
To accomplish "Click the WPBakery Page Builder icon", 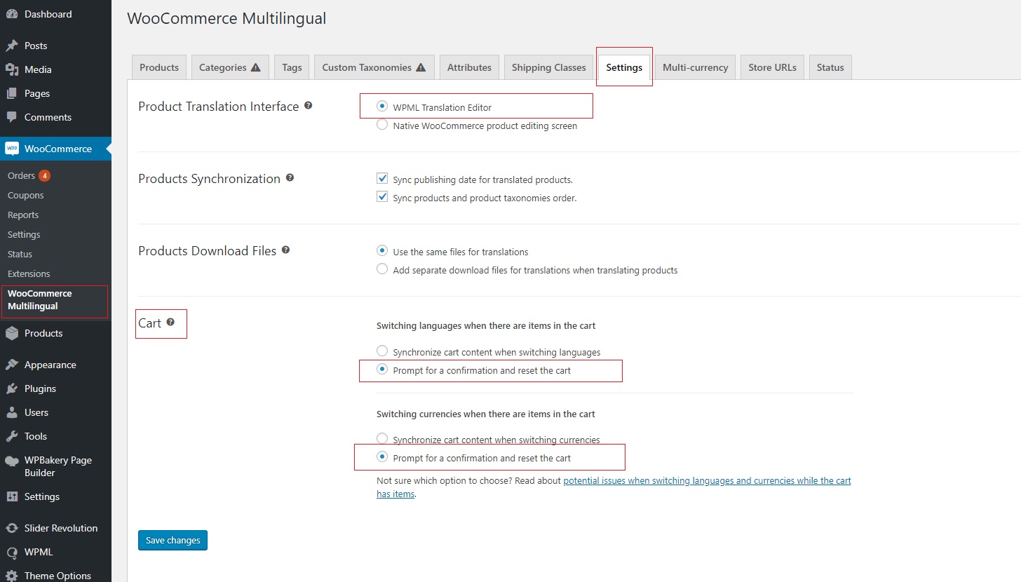I will [x=12, y=461].
